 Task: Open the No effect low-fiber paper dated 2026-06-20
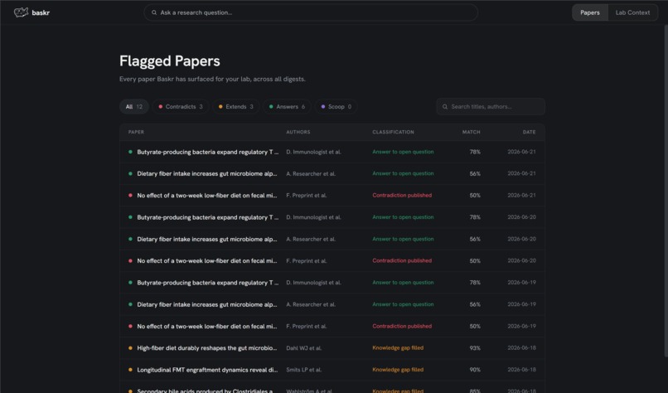point(332,261)
